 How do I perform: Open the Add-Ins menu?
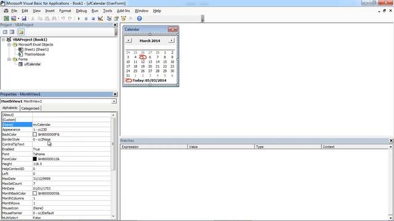[123, 11]
